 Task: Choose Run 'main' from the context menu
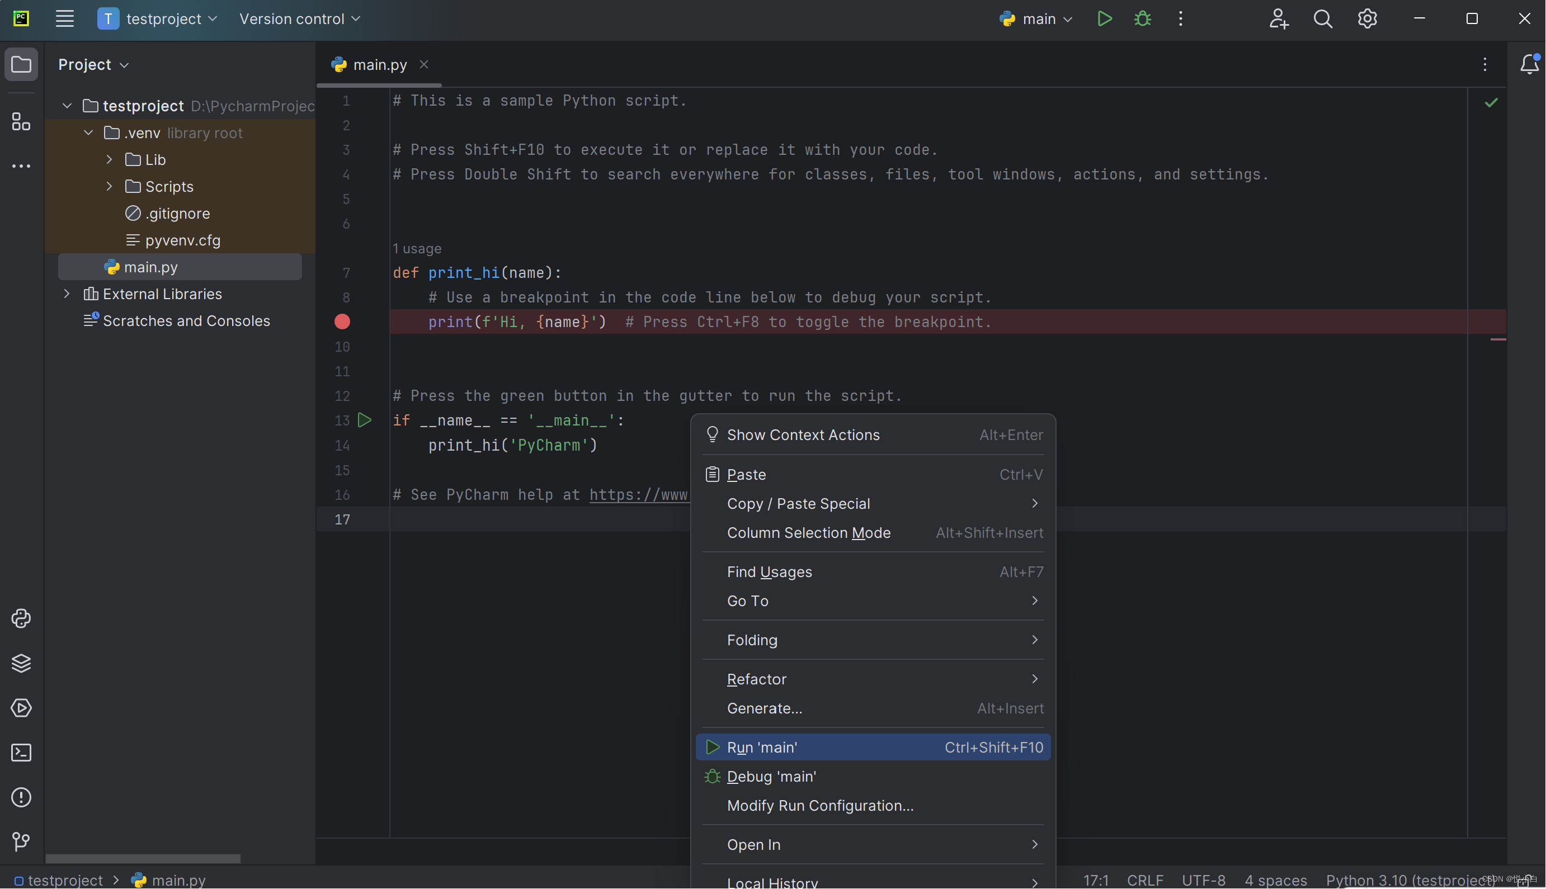tap(762, 748)
